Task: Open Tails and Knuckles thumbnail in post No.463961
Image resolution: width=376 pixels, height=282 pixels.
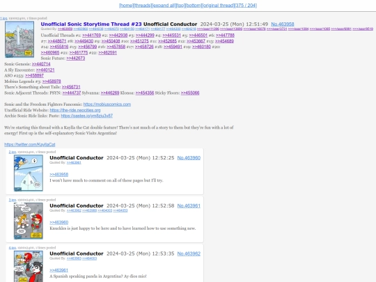Action: click(29, 221)
